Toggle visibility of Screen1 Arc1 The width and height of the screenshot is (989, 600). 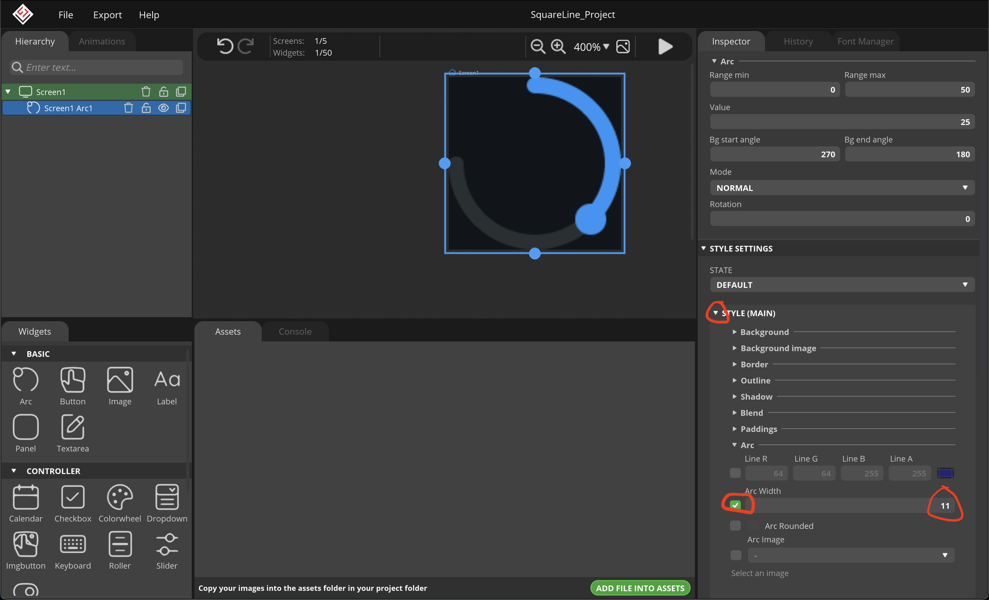pos(163,108)
